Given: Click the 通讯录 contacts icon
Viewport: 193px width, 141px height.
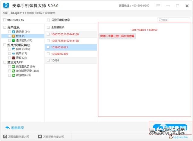Looking at the screenshot, I should pyautogui.click(x=13, y=32).
